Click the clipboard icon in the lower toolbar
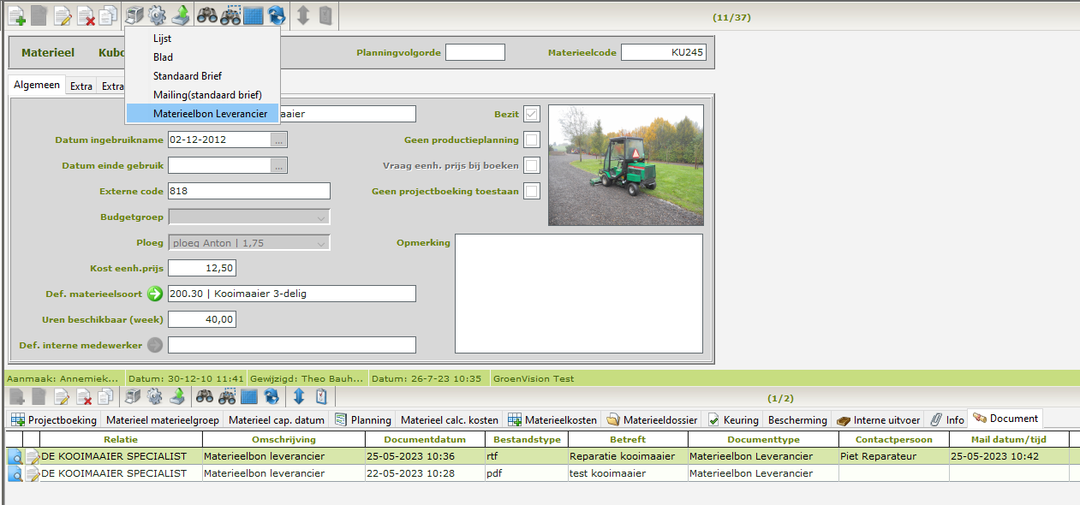The height and width of the screenshot is (505, 1080). [322, 396]
